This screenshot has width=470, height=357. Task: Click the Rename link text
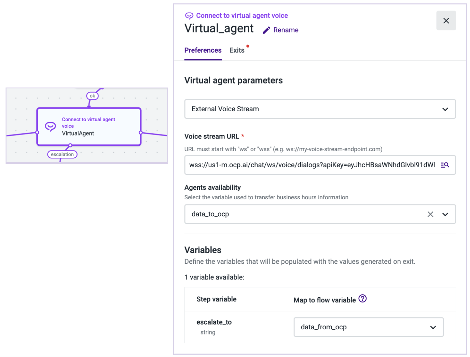[286, 30]
